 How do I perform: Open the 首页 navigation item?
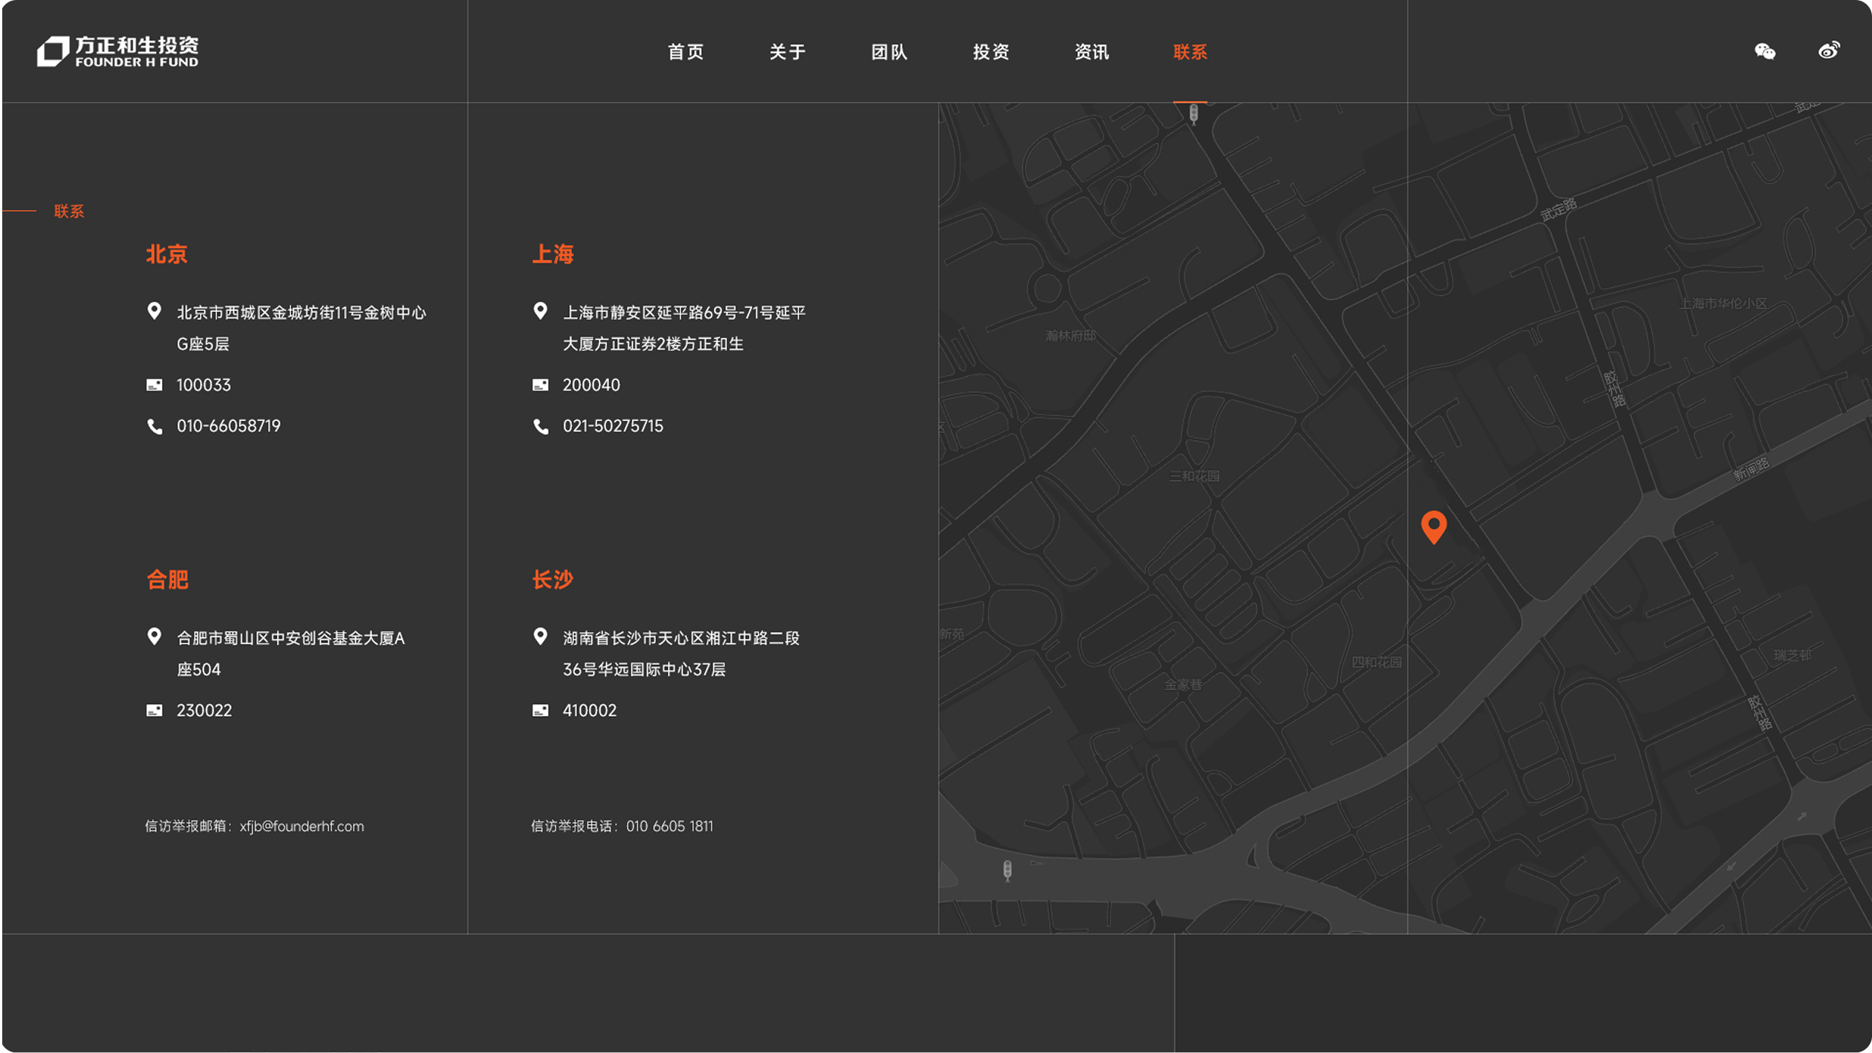point(686,52)
